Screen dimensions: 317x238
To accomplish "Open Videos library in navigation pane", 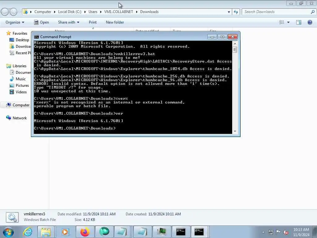I will [21, 92].
